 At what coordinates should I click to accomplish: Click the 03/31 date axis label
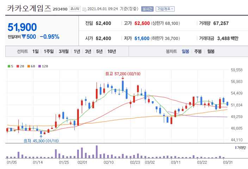(x=228, y=162)
